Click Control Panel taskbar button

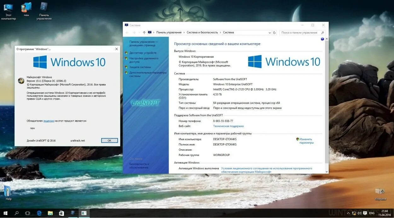click(x=73, y=213)
